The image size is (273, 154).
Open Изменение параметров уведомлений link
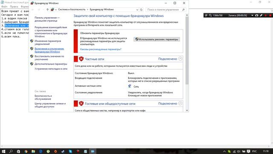point(48,42)
